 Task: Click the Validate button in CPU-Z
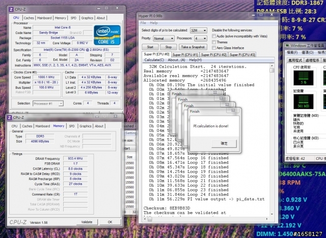coord(87,222)
